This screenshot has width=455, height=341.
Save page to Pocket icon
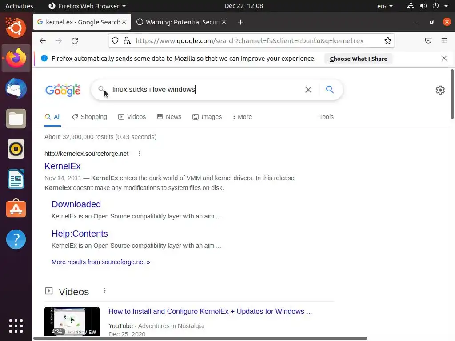(x=428, y=40)
